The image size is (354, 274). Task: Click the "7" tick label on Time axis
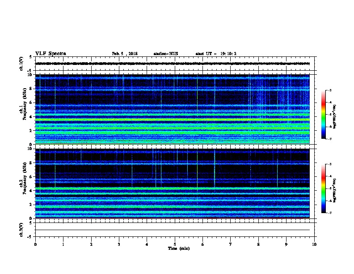231,244
